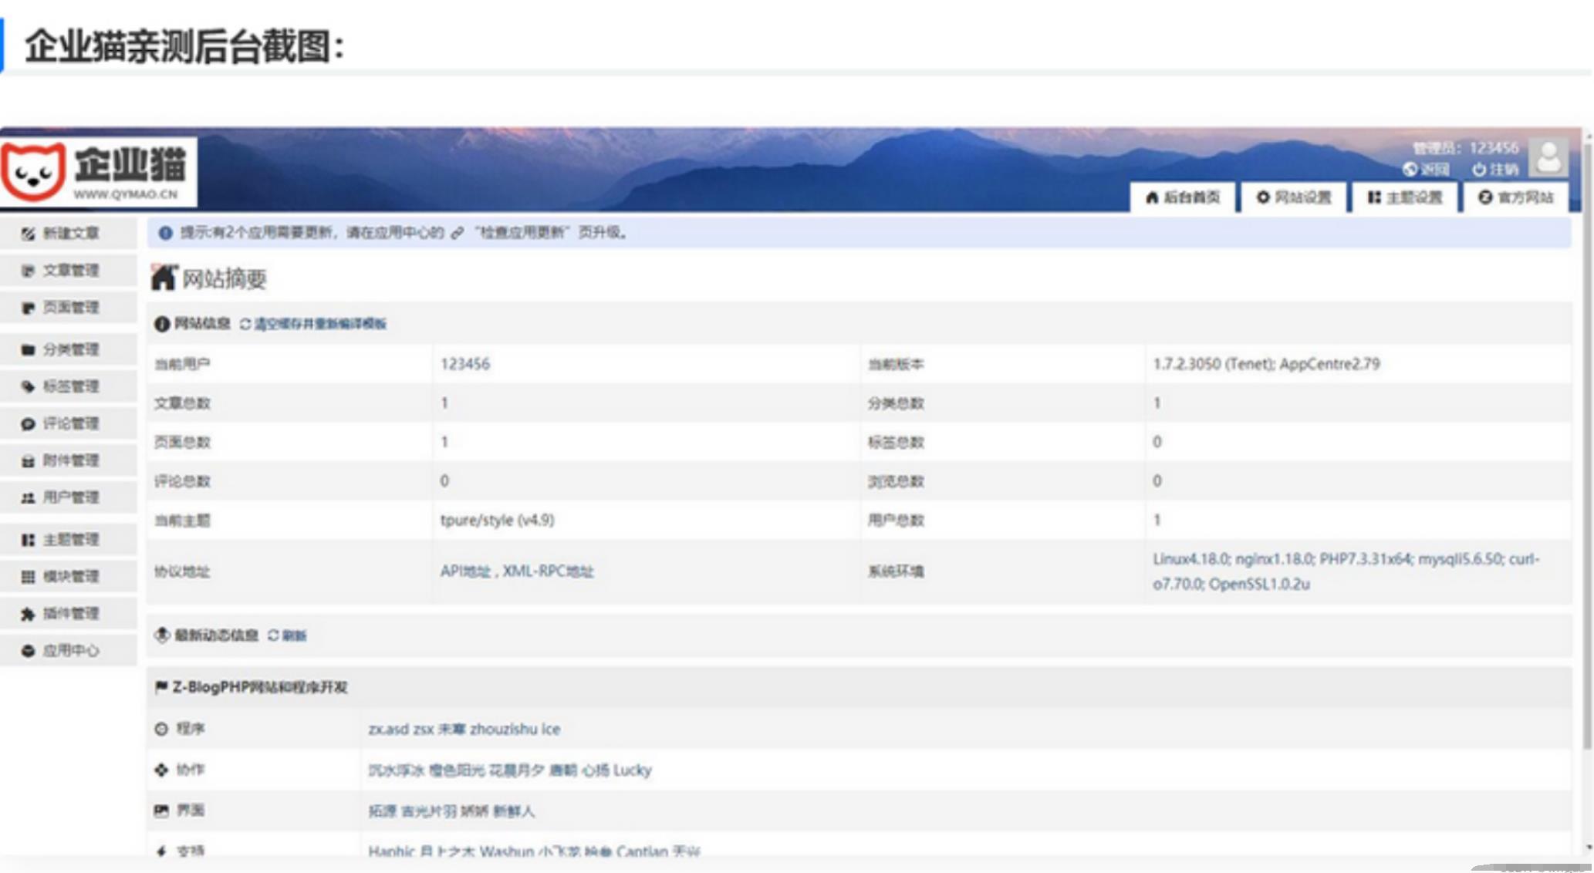Image resolution: width=1594 pixels, height=873 pixels.
Task: Click the 网站摘要 house icon
Action: [x=164, y=278]
